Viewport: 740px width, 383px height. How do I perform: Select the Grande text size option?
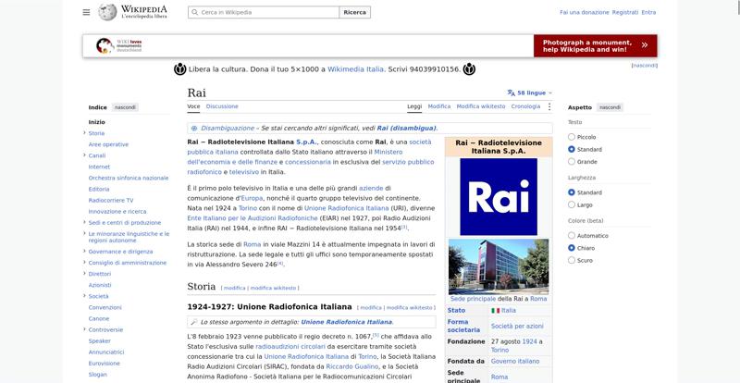point(572,162)
